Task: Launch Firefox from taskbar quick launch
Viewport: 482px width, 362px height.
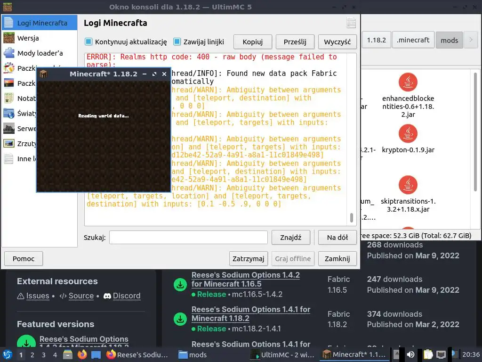Action: click(82, 354)
